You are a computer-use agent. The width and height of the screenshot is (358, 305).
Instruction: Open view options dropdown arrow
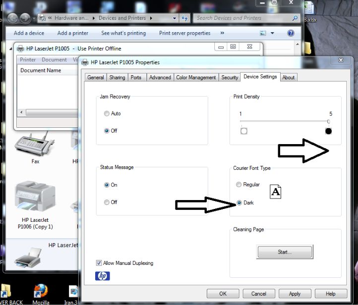(x=272, y=33)
